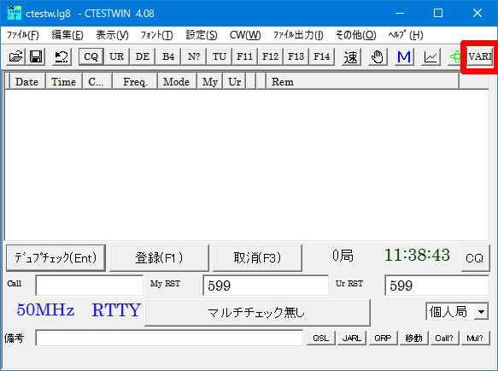Viewport: 498px width, 371px height.
Task: Click the RTTY mode label
Action: pos(116,310)
